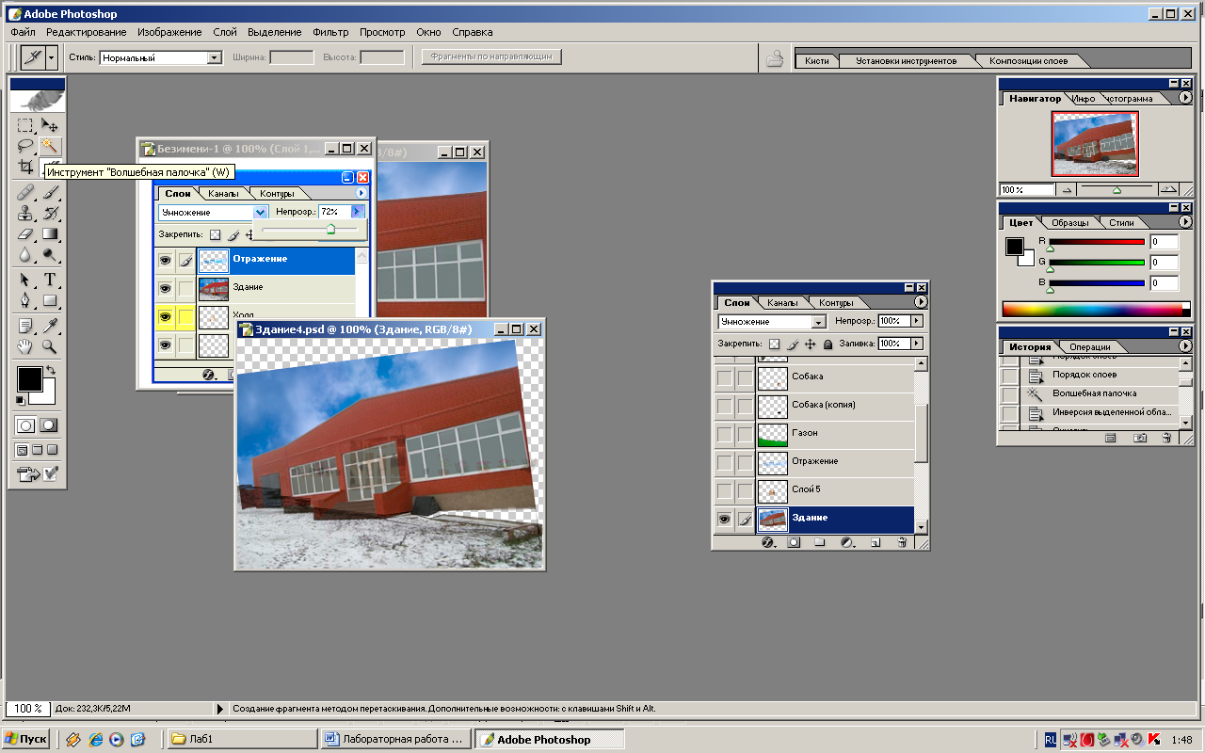This screenshot has width=1205, height=753.
Task: Swap foreground and background colors
Action: [51, 371]
